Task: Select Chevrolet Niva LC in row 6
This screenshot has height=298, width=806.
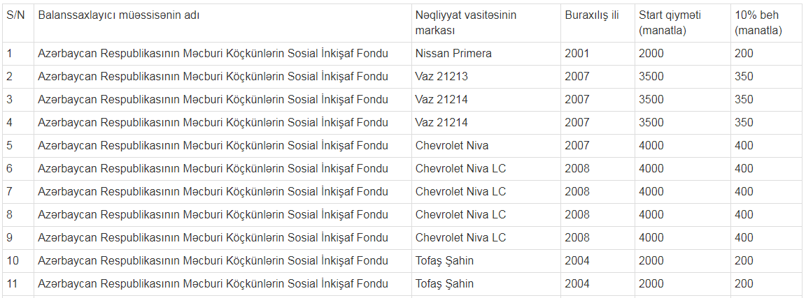Action: [460, 169]
